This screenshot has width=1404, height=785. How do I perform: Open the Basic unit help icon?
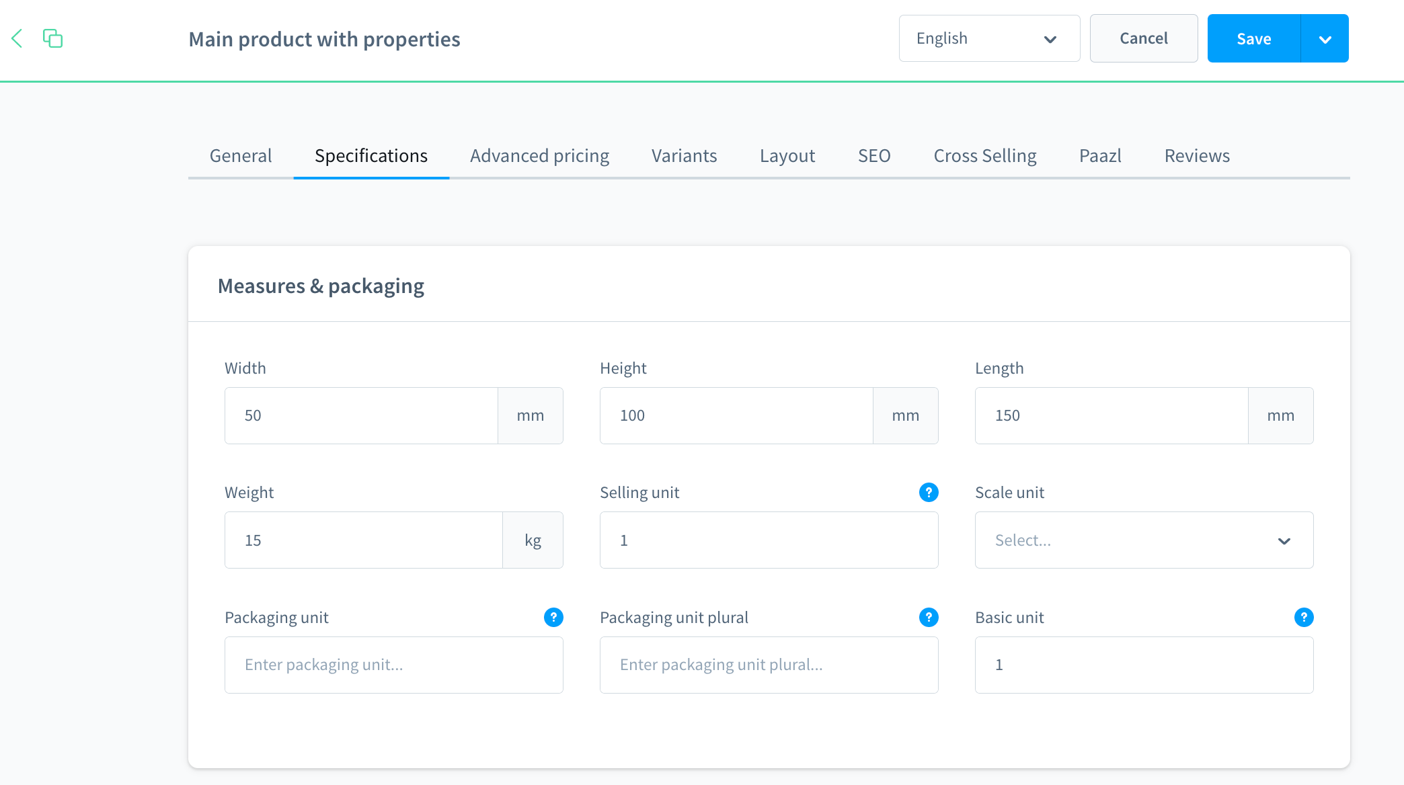tap(1304, 618)
